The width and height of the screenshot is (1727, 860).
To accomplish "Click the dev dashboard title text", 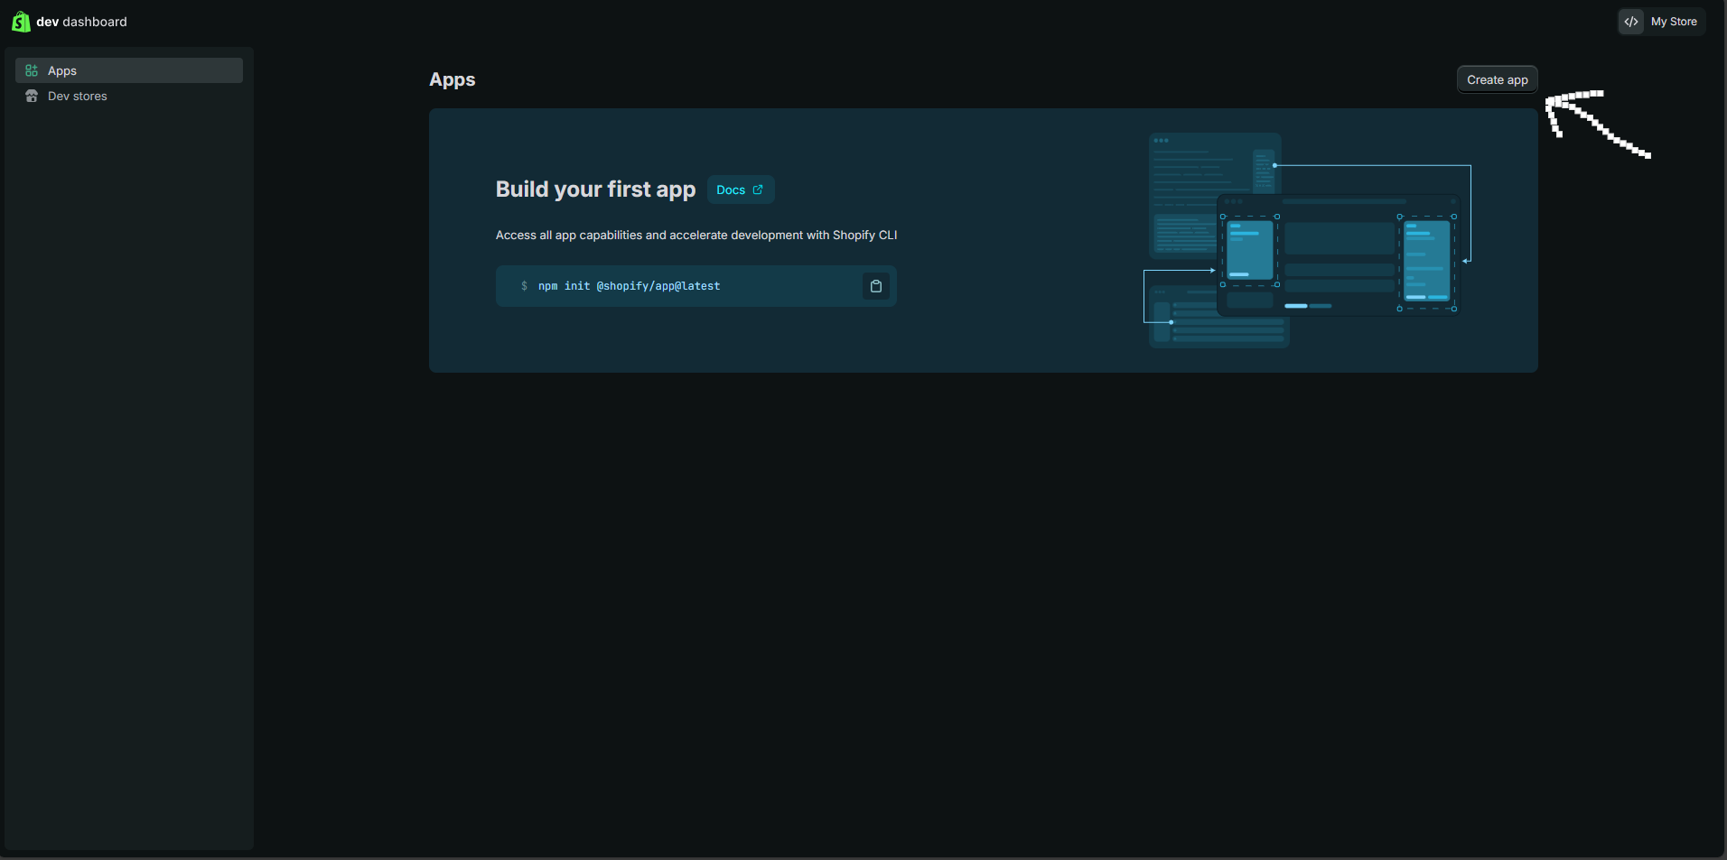I will 81,22.
